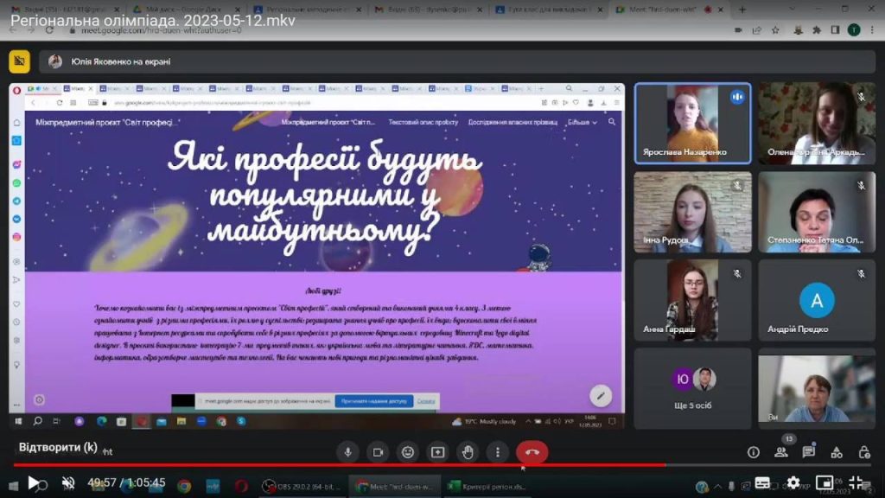The image size is (885, 498).
Task: Unmute the video player volume icon
Action: point(68,483)
